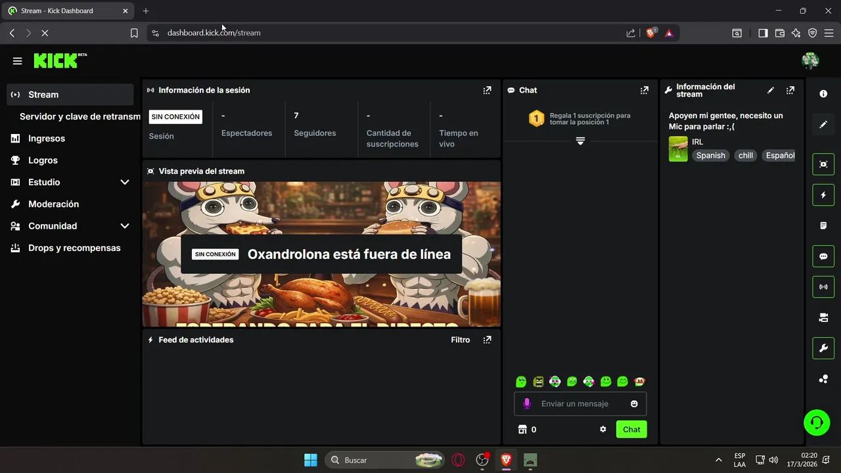Insert the red-headphones emote at row end

(x=639, y=381)
